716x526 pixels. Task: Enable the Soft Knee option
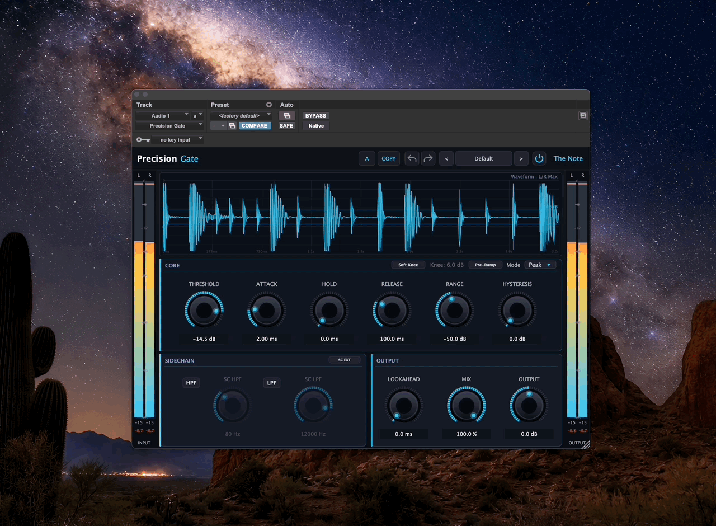pyautogui.click(x=408, y=265)
